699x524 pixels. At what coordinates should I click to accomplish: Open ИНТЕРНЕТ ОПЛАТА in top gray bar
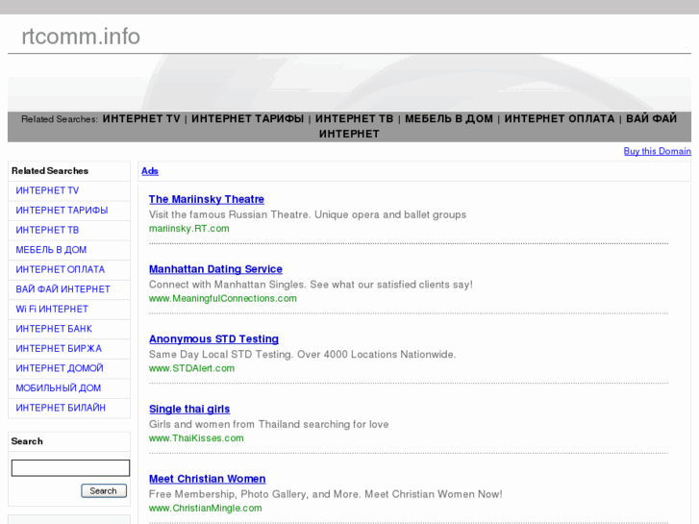tap(560, 118)
